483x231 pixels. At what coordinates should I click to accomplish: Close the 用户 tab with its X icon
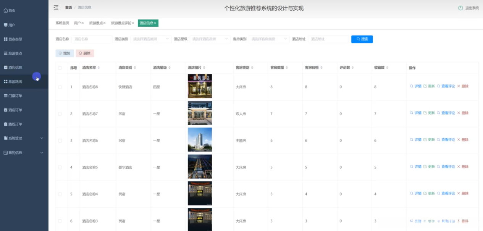pos(82,23)
